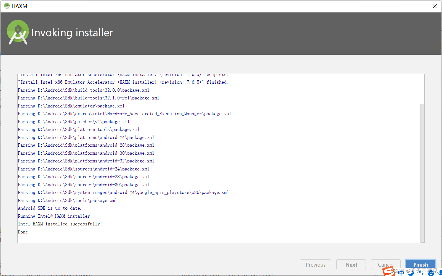Image resolution: width=442 pixels, height=276 pixels.
Task: Click the sources\android-24 parsing line
Action: pyautogui.click(x=84, y=169)
